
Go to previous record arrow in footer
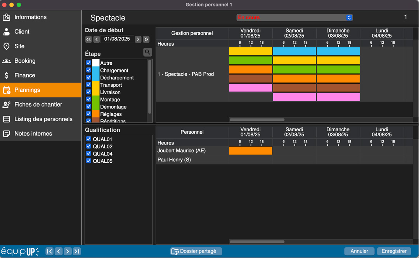(59, 251)
